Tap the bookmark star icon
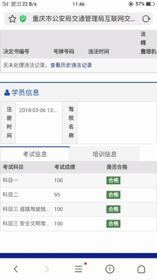The image size is (157, 280). [x=12, y=19]
